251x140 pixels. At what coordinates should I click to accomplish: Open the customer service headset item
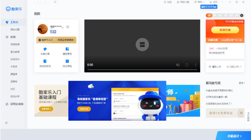[183, 2]
